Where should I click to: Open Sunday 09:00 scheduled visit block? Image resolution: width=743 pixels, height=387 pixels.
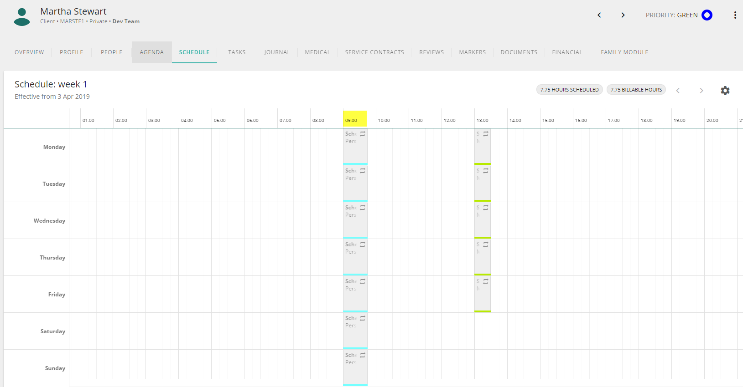(355, 368)
